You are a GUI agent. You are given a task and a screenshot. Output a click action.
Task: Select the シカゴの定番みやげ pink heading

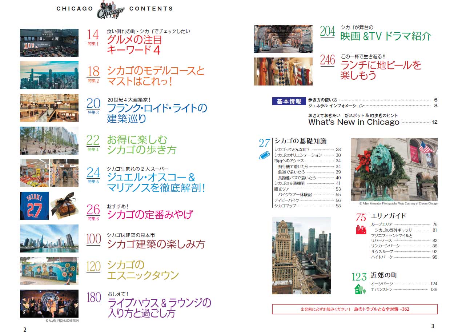[150, 215]
